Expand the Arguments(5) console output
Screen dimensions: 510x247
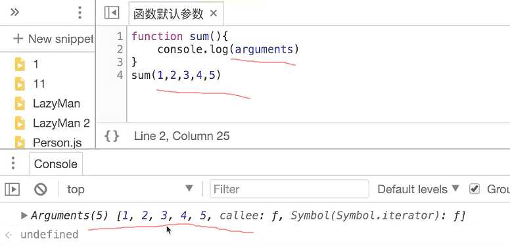tap(24, 215)
